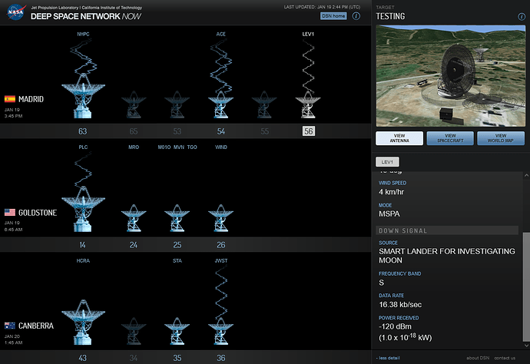Click the scroll down arrow in details
The image size is (530, 364).
tap(526, 346)
